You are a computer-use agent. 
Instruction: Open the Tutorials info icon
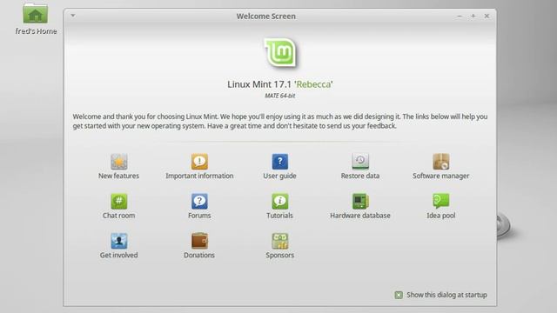(x=280, y=201)
